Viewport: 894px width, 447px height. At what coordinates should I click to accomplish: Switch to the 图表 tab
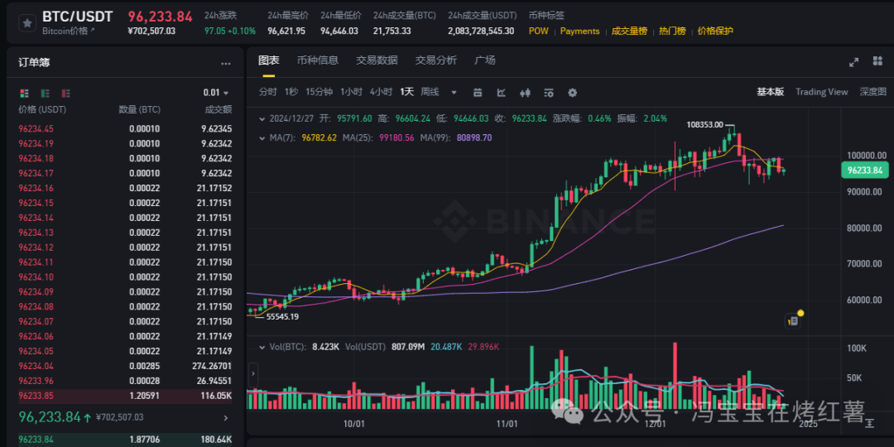coord(268,60)
